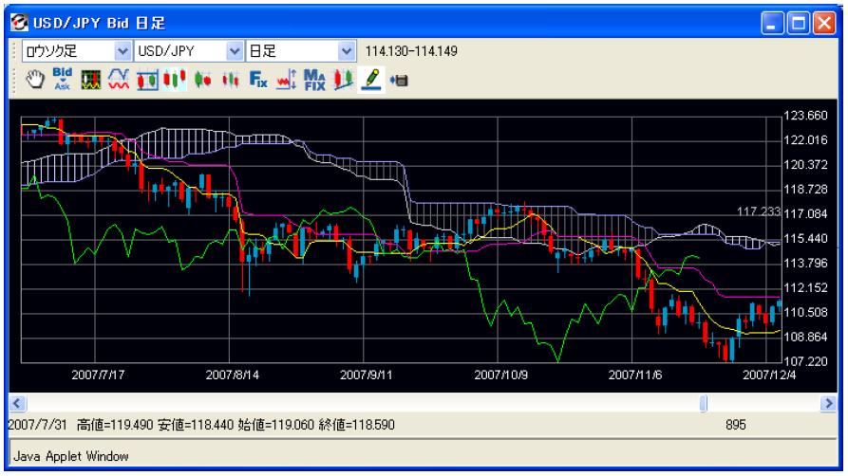Viewport: 848px width, 476px height.
Task: Click the 2007/11/6 date axis label
Action: click(x=635, y=375)
